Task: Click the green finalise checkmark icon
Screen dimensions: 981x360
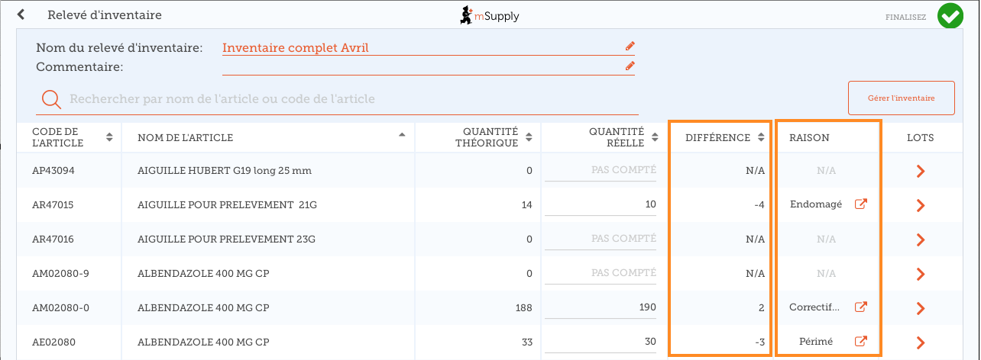Action: point(950,16)
